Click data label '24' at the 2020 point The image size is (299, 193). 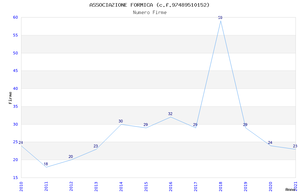point(270,142)
